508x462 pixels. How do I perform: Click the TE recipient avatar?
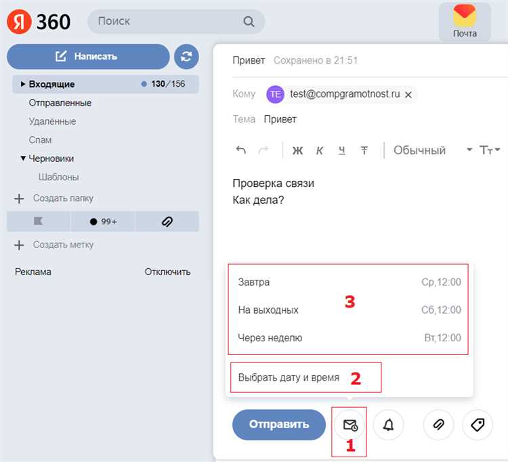coord(275,94)
